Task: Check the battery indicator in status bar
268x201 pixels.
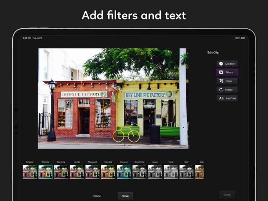Action: (x=243, y=38)
